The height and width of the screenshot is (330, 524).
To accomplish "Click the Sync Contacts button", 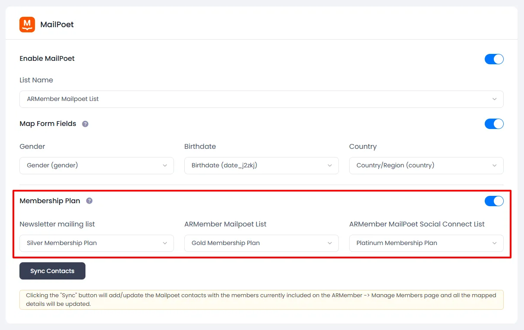I will click(x=52, y=271).
